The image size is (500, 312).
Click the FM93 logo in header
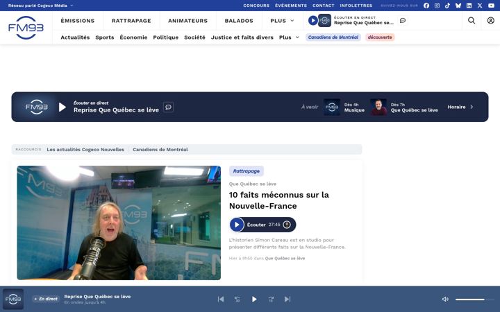pyautogui.click(x=26, y=28)
